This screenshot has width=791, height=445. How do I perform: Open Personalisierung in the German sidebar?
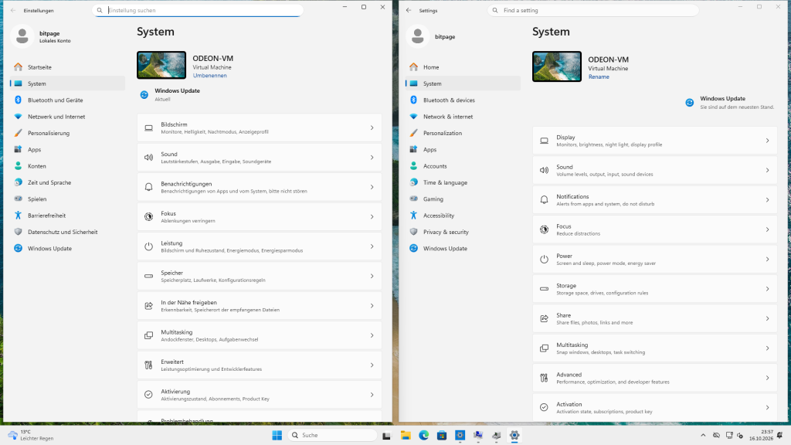click(x=67, y=133)
